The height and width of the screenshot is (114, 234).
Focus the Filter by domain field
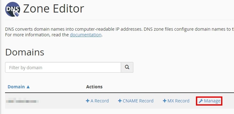coord(63,67)
